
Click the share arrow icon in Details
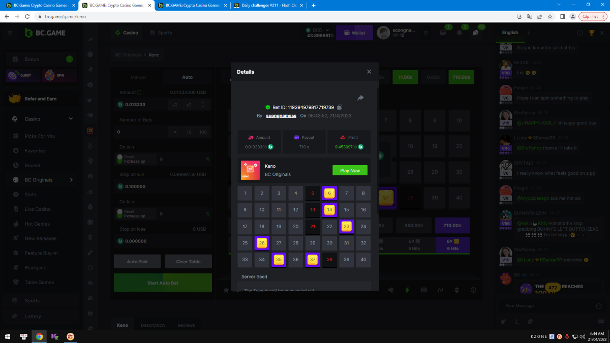click(360, 98)
